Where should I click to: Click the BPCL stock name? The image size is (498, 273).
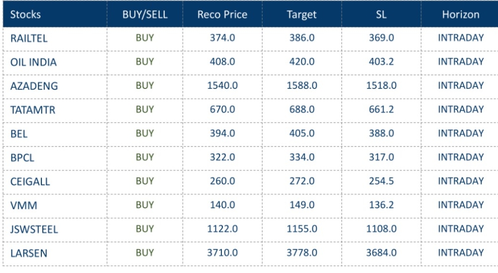click(21, 157)
